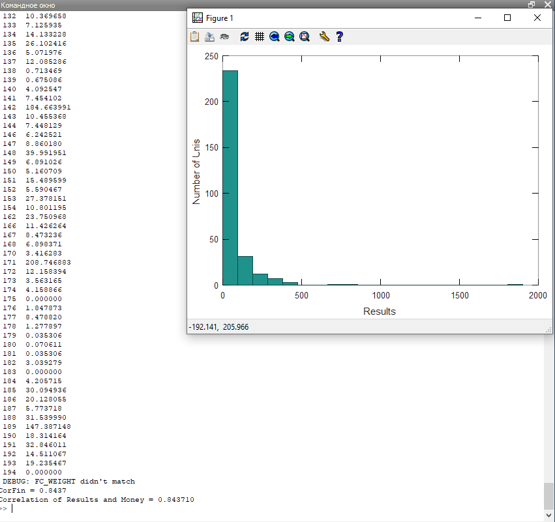Click the command prompt input line
This screenshot has height=522, width=555.
click(130, 508)
